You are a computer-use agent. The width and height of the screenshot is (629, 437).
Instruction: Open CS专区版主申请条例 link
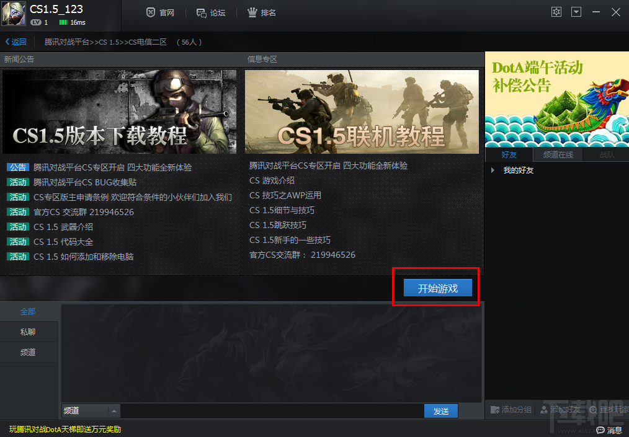133,197
